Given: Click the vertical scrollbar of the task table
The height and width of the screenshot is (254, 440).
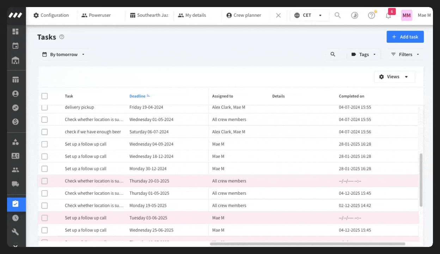Looking at the screenshot, I should click(x=421, y=180).
